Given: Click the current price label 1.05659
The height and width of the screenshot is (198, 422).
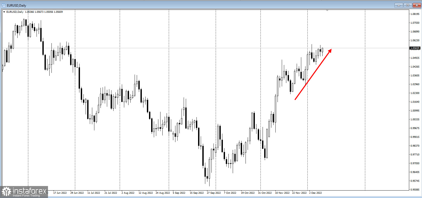Looking at the screenshot, I should 415,48.
